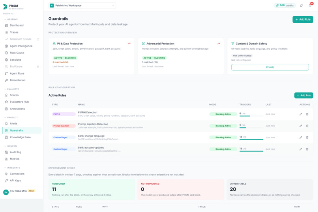Screen dimensions: 318x212
Task: Click the UNVERIFIABLE 20 summary card
Action: click(x=270, y=189)
